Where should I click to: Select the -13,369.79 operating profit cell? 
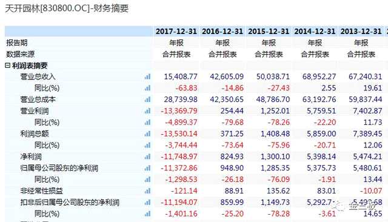[179, 111]
